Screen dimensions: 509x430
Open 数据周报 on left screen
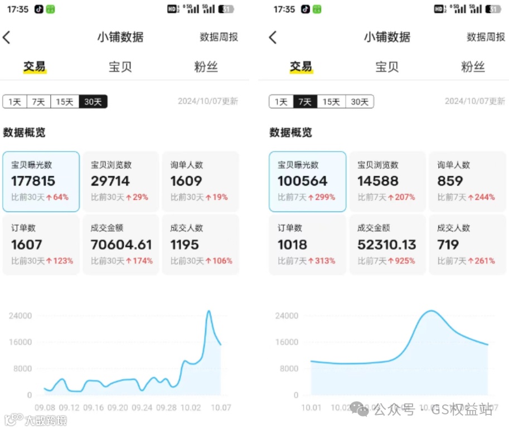point(219,37)
